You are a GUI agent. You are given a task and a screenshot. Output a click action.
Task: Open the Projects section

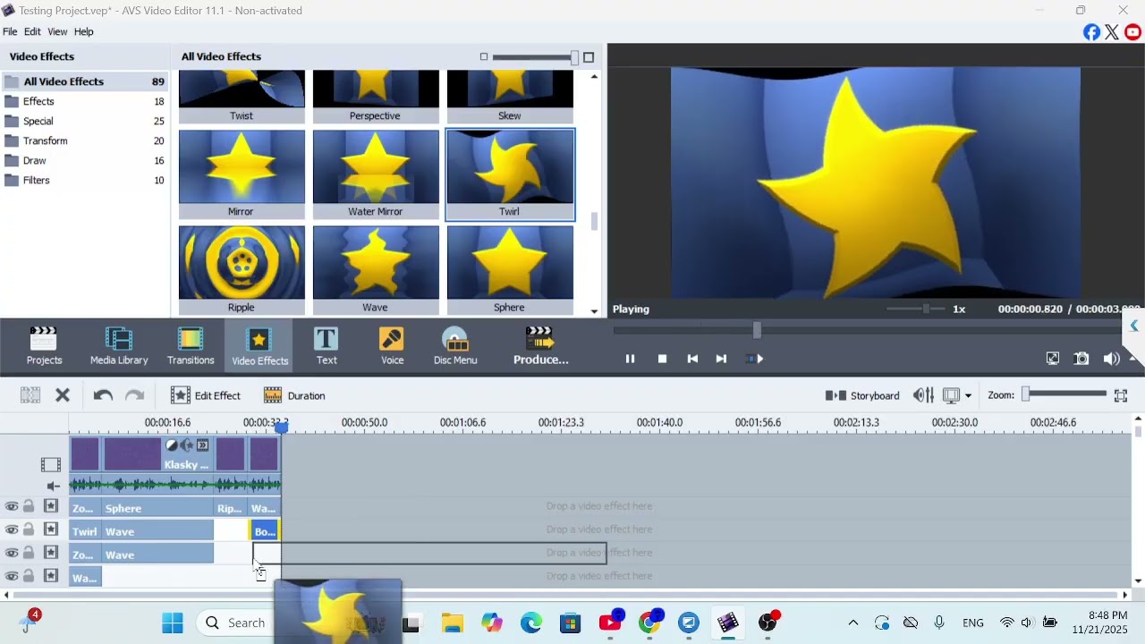[x=44, y=346]
